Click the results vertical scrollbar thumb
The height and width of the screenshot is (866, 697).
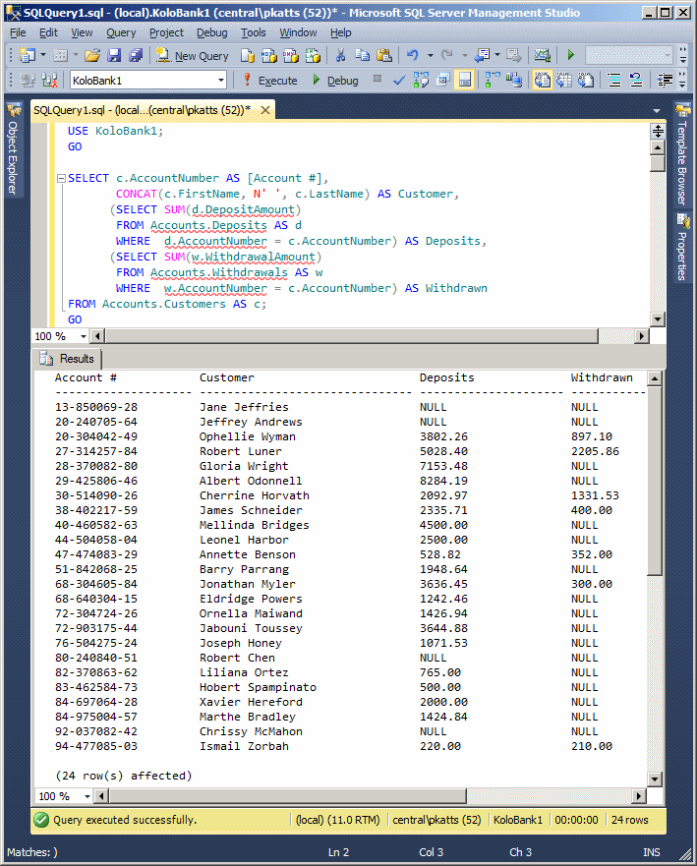coord(654,481)
